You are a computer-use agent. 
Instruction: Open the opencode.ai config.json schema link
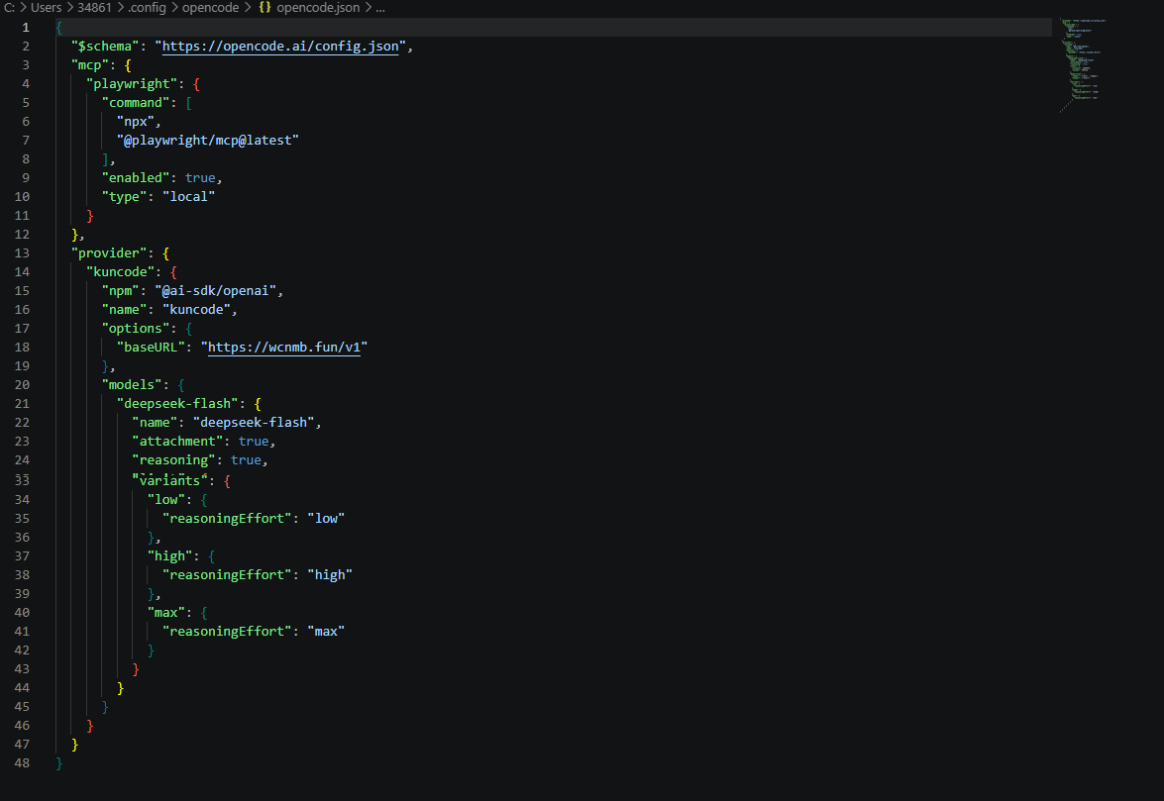[x=280, y=46]
